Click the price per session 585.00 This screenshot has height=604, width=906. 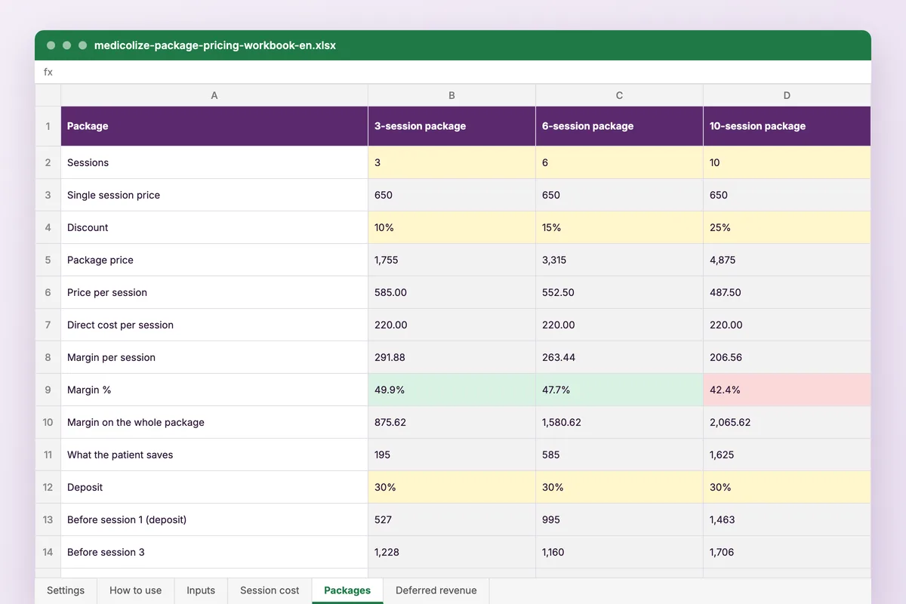click(x=451, y=292)
